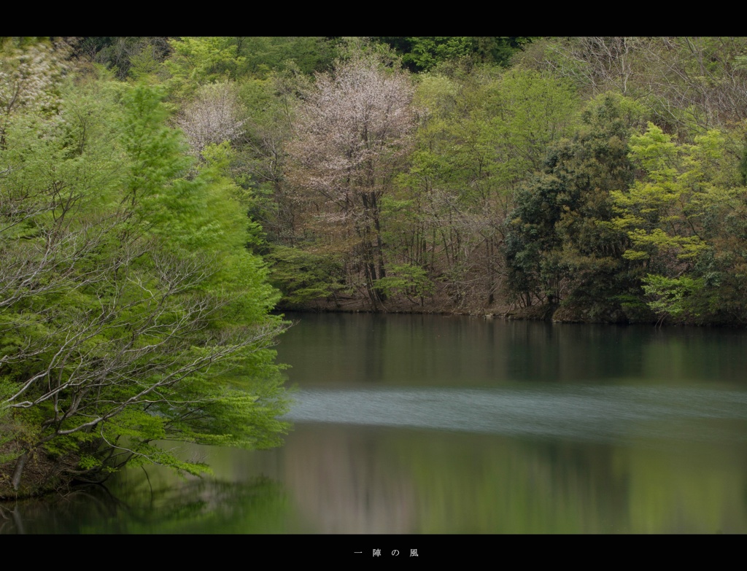Click the character 陣 in the caption

(x=376, y=553)
